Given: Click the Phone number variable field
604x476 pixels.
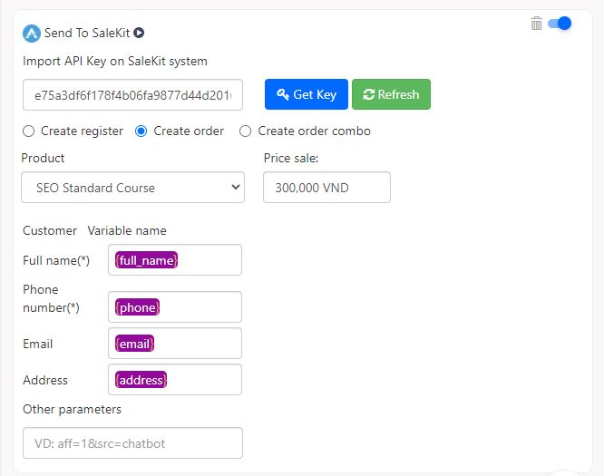Looking at the screenshot, I should tap(175, 307).
